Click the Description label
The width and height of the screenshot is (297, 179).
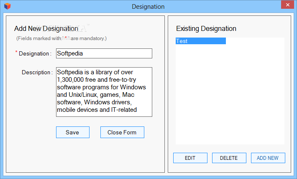(x=37, y=73)
